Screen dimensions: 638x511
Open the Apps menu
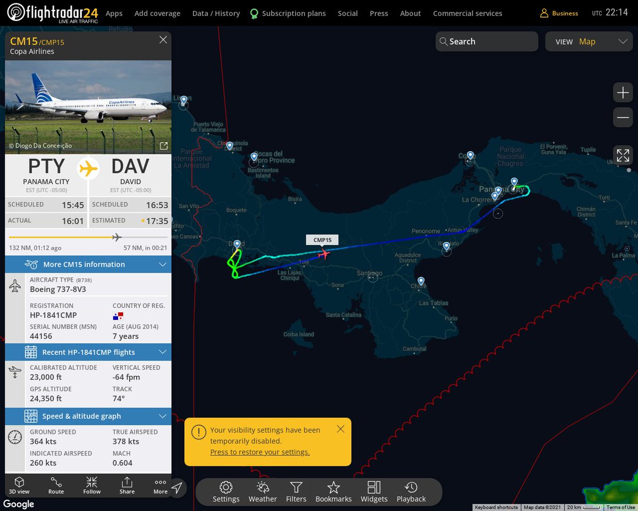114,13
